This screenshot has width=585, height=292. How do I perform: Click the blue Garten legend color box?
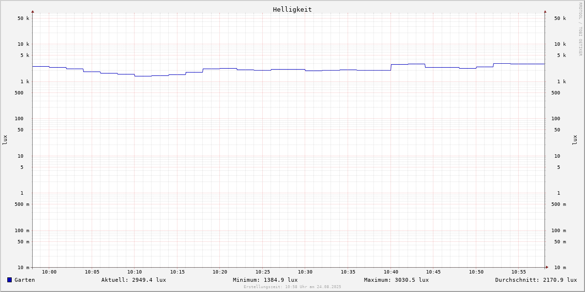pos(9,280)
